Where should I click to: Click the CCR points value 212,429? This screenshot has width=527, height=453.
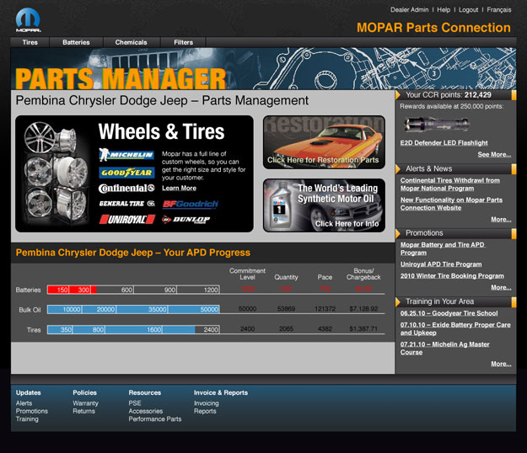point(477,95)
